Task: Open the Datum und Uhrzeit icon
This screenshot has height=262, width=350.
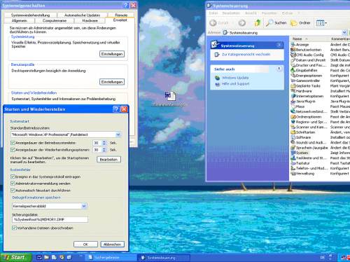Action: pyautogui.click(x=293, y=60)
